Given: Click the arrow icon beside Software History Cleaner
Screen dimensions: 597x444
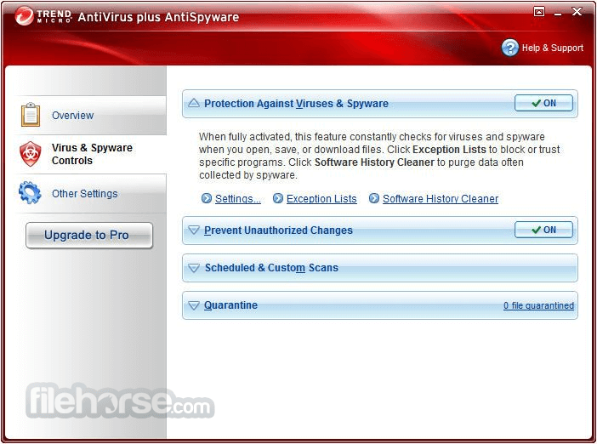Looking at the screenshot, I should pos(374,198).
